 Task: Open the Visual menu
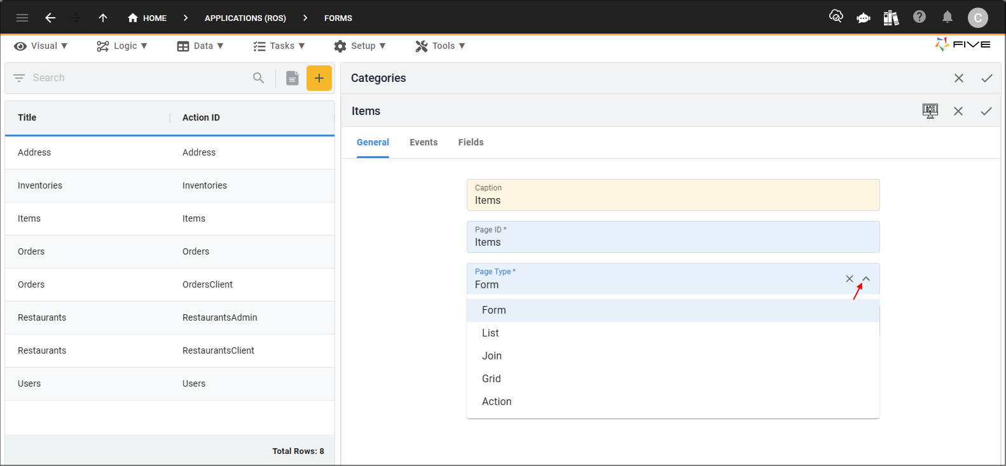click(x=41, y=46)
